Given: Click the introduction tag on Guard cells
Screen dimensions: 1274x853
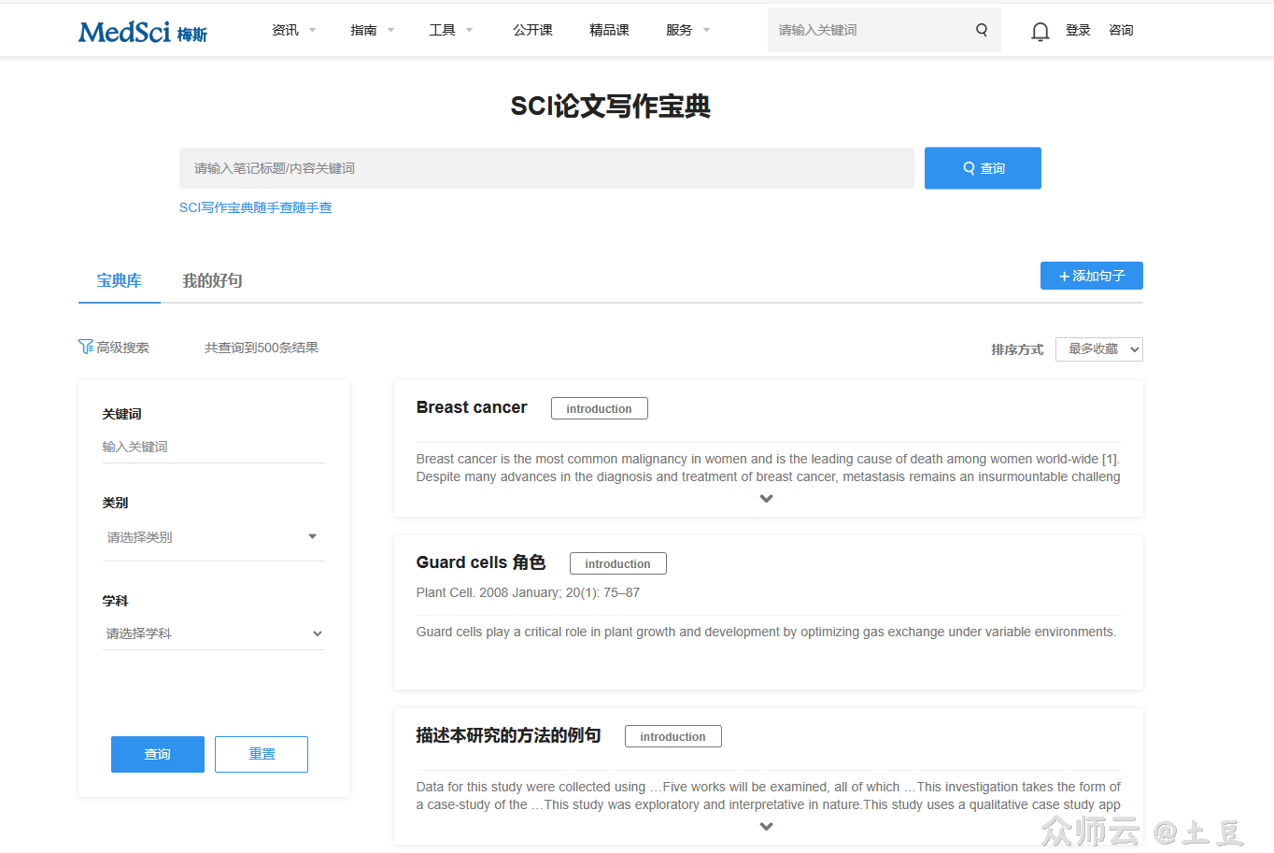Looking at the screenshot, I should pyautogui.click(x=617, y=563).
